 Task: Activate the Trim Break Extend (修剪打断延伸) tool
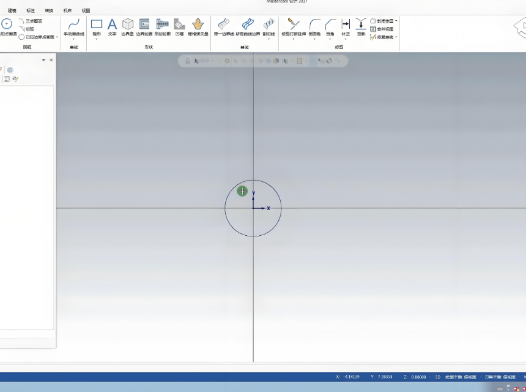pos(293,24)
